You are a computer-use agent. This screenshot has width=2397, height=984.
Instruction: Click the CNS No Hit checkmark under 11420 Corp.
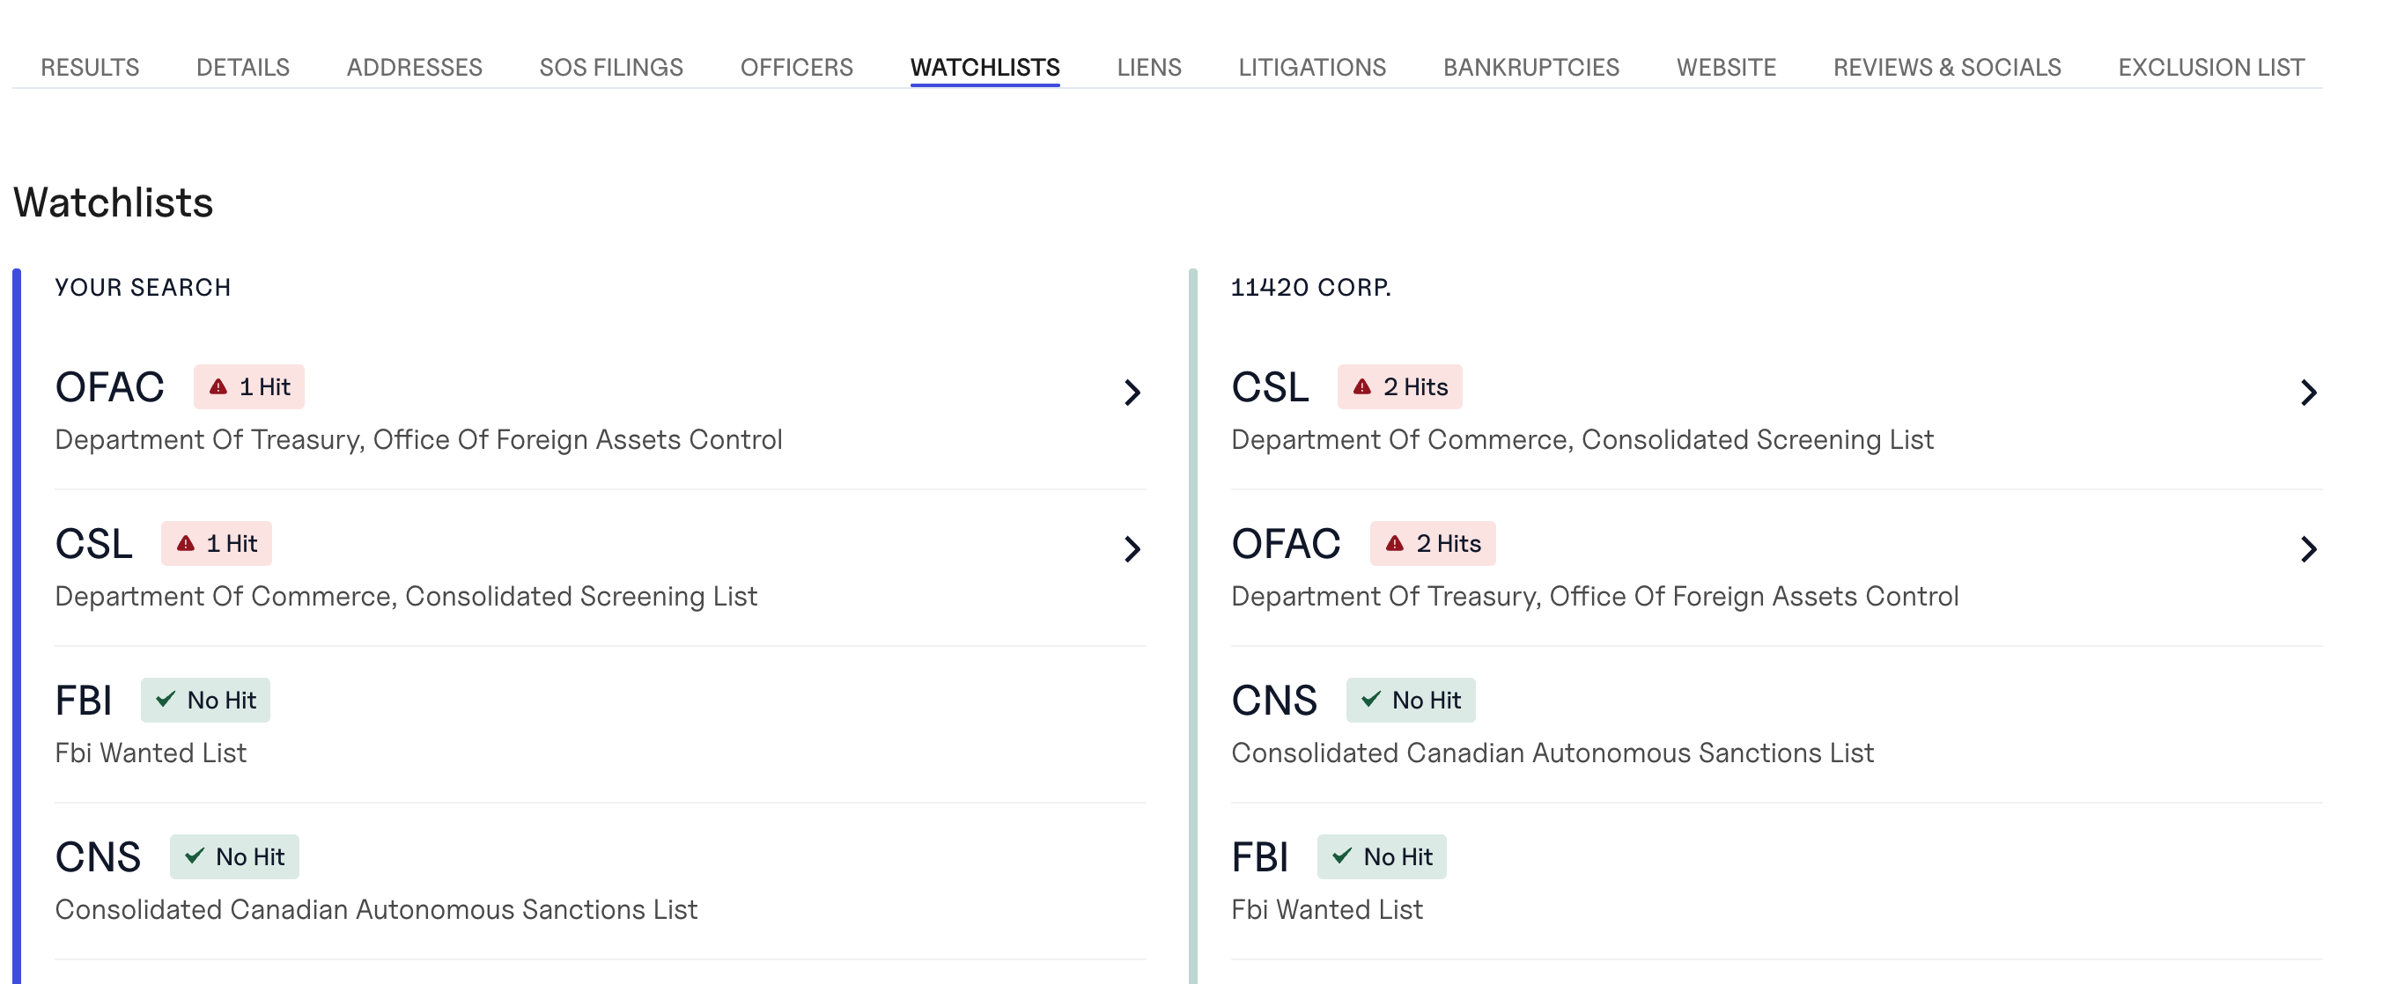[x=1370, y=700]
